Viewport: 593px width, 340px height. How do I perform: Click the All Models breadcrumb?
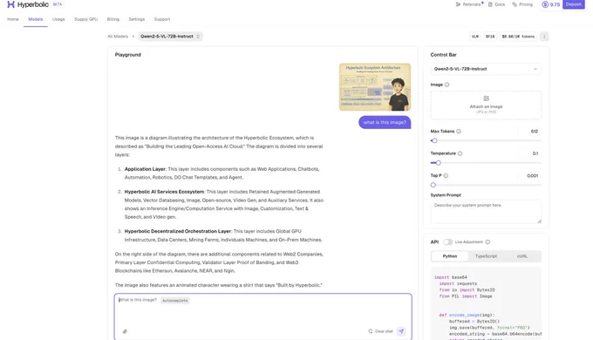click(118, 37)
